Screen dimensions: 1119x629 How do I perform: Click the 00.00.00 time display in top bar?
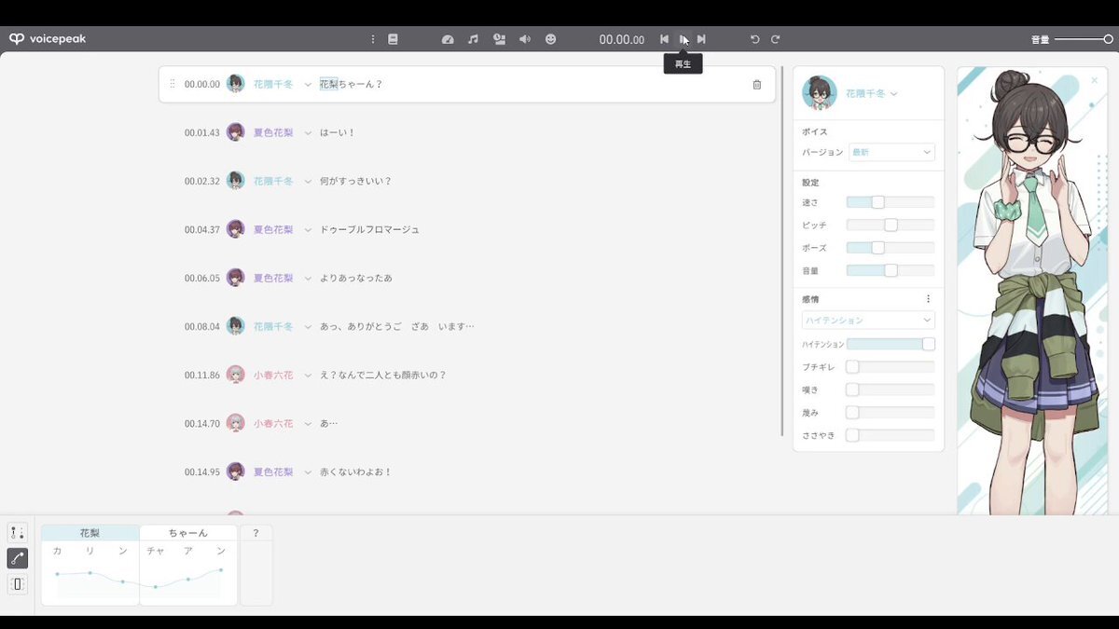pos(622,39)
